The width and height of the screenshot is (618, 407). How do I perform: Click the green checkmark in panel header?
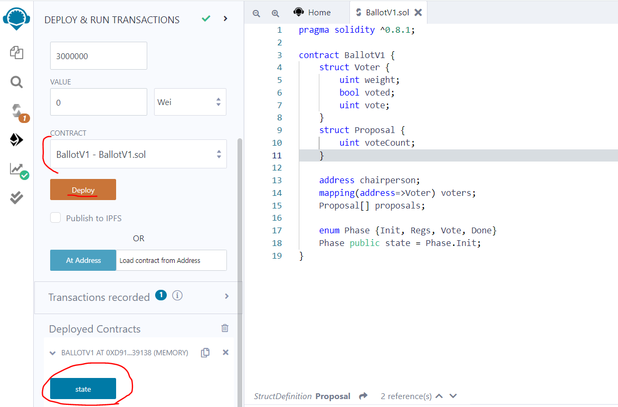(x=206, y=18)
